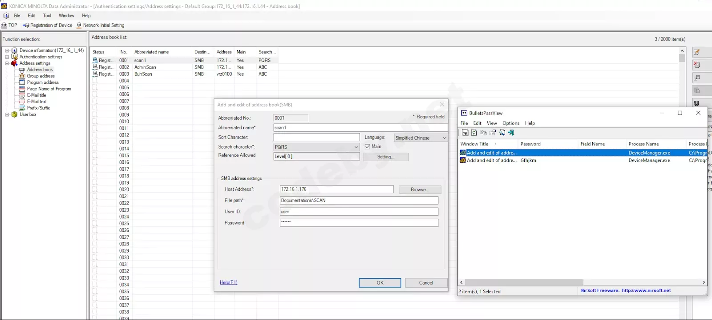Click the Properties icon in BulletsPassView toolbar
This screenshot has height=320, width=712.
pyautogui.click(x=493, y=132)
